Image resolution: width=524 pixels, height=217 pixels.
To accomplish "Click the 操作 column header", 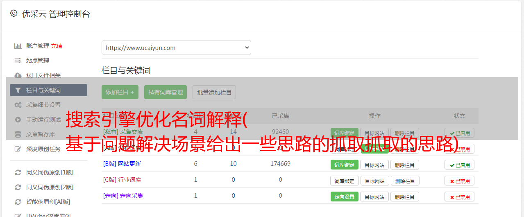I will point(374,116).
